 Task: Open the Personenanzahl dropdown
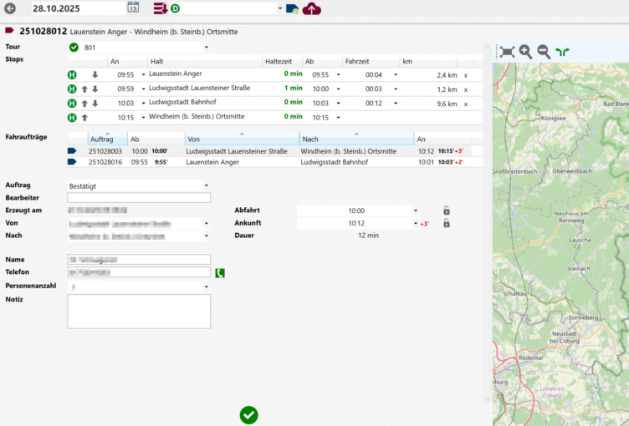[206, 286]
